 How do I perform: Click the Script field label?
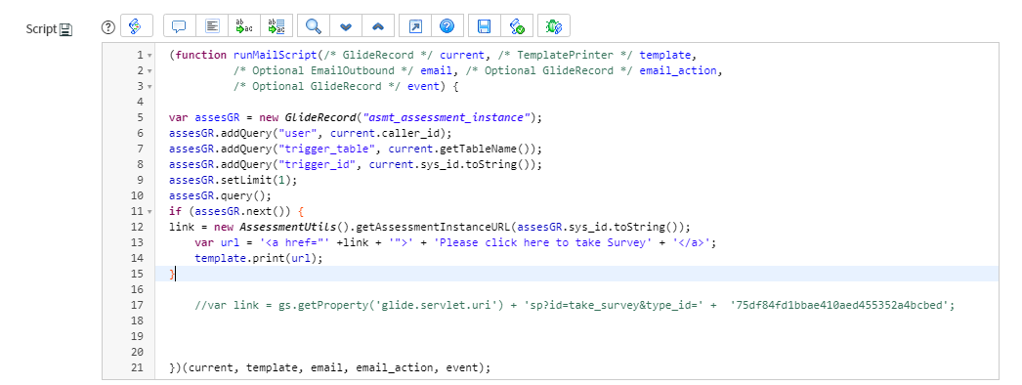(41, 29)
